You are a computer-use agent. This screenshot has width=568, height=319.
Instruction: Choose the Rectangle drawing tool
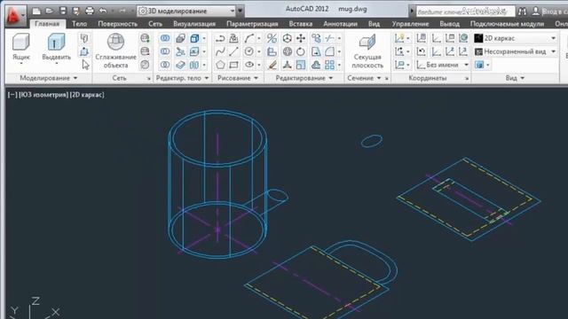[233, 65]
